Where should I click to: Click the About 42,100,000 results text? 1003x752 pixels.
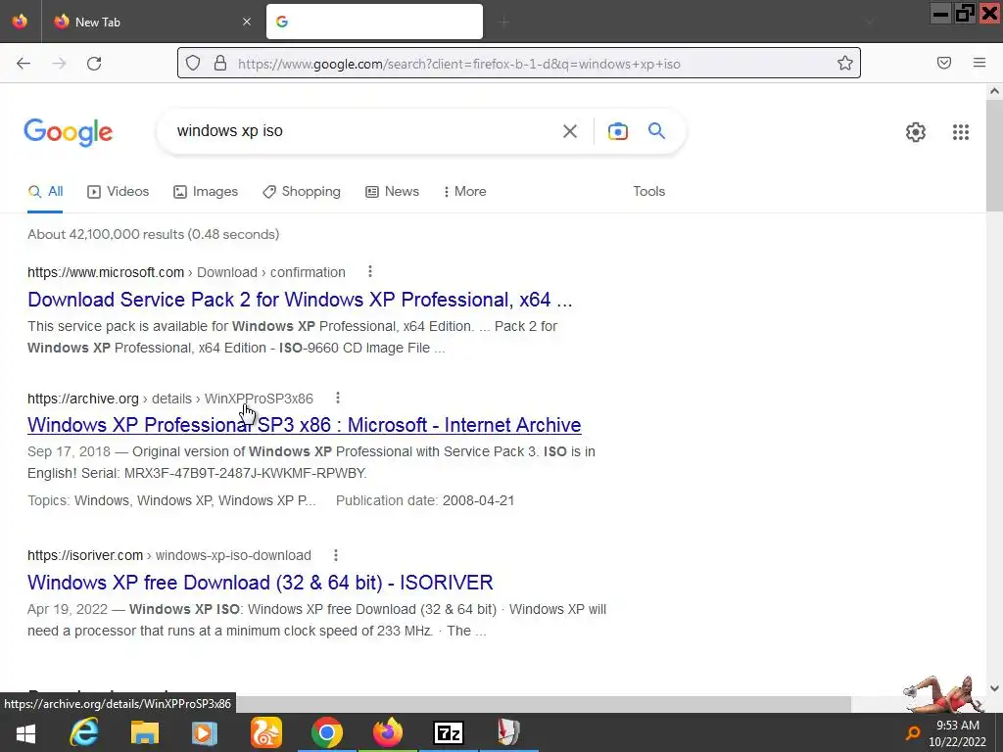154,234
